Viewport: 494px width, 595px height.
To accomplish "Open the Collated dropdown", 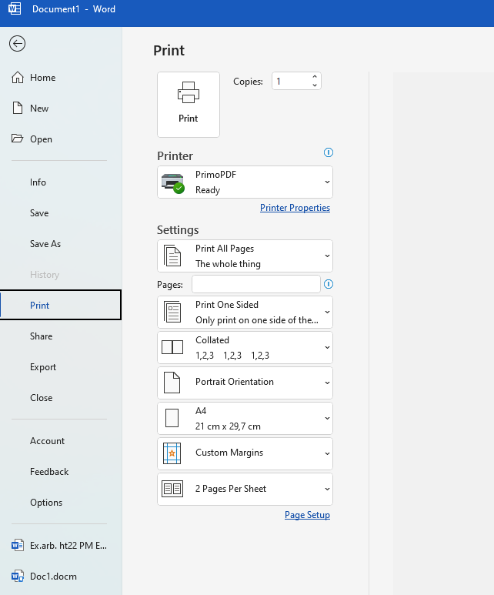I will point(245,347).
